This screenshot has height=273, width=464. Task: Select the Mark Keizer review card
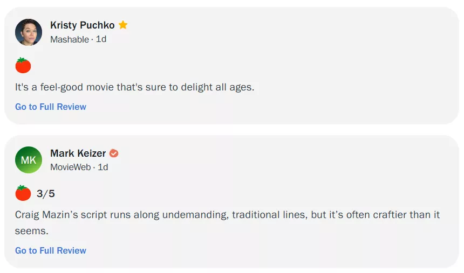tap(324, 178)
